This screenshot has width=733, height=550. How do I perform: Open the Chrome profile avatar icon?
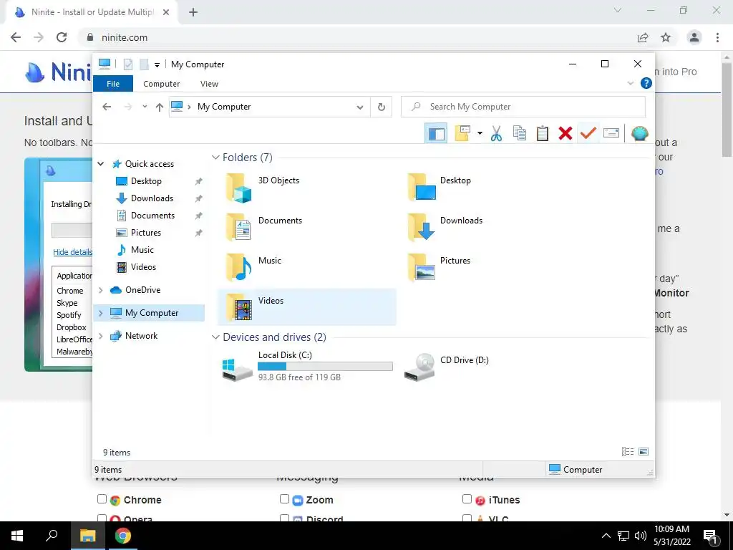point(694,37)
